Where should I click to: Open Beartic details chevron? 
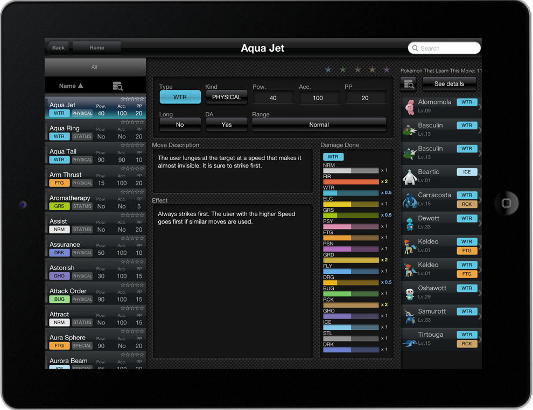(480, 177)
